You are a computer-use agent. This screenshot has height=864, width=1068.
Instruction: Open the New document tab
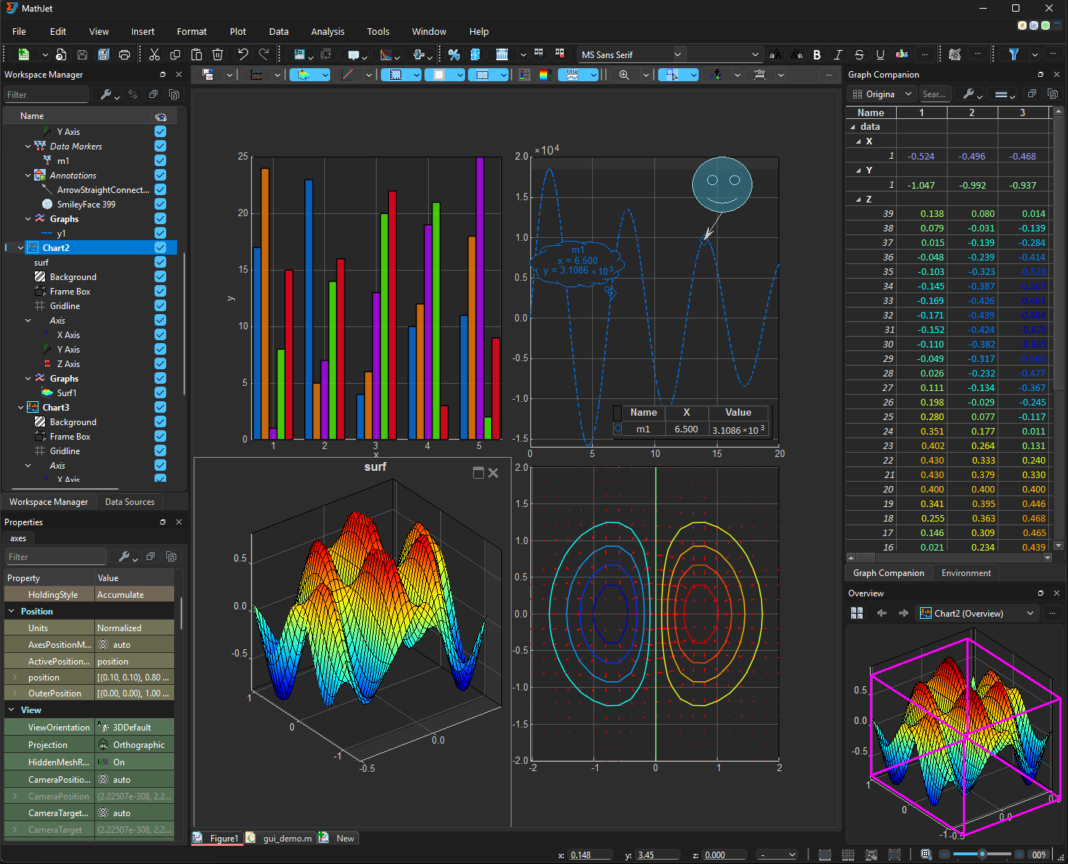(338, 839)
